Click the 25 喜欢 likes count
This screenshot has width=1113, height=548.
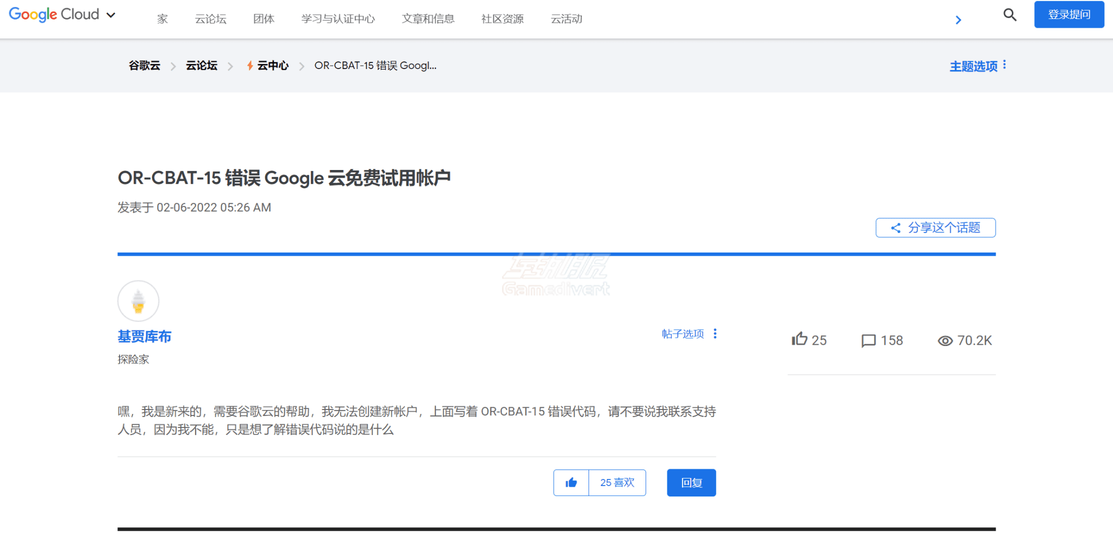pos(617,482)
